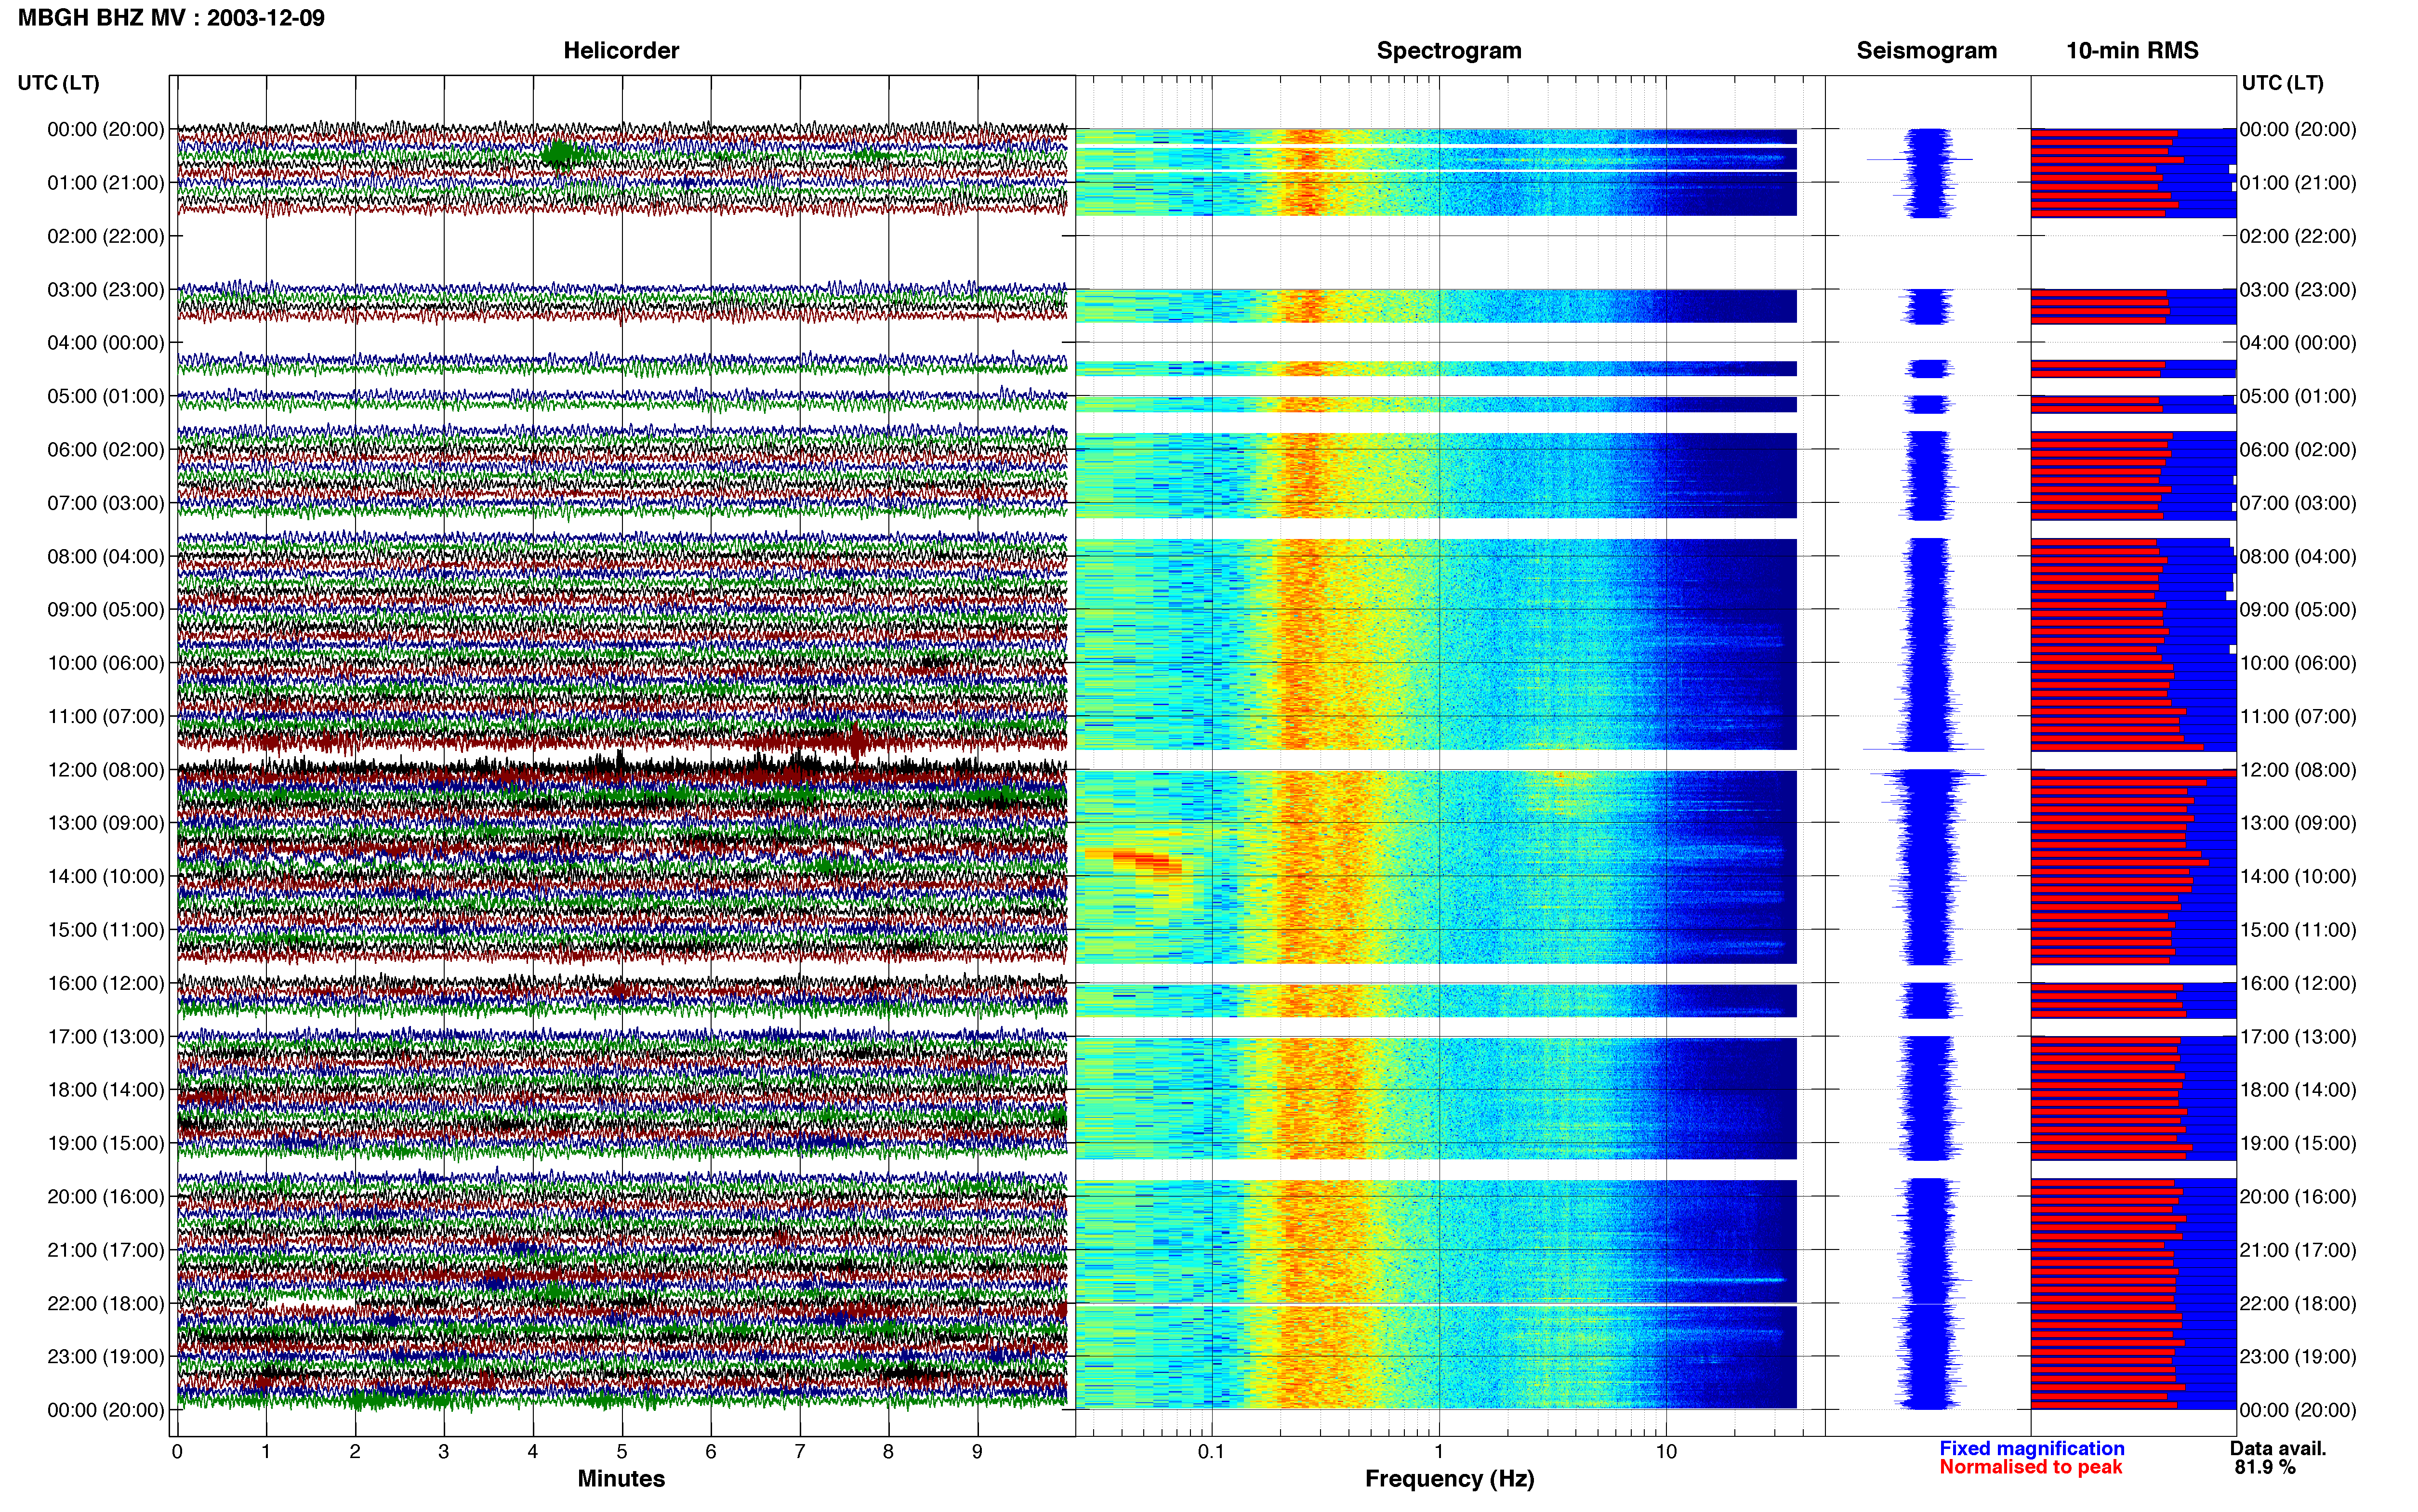The height and width of the screenshot is (1512, 2418).
Task: Click the blue 'Fixed magnification' legend text
Action: 2031,1448
